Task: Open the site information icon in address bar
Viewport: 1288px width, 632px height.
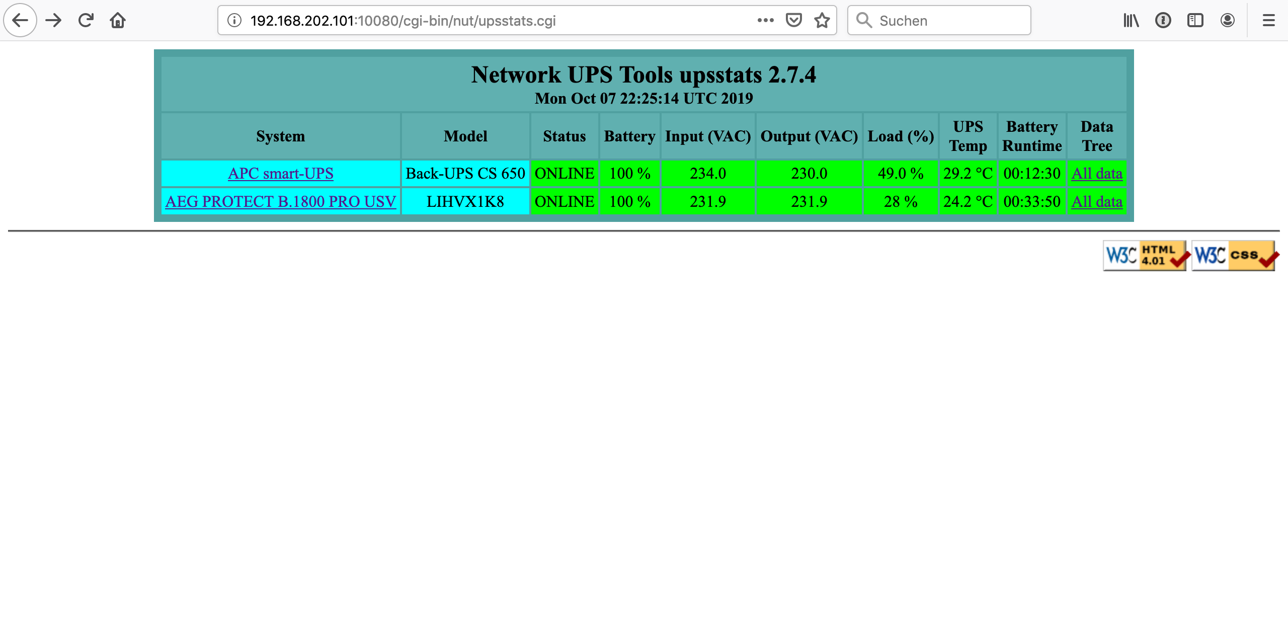Action: click(x=234, y=21)
